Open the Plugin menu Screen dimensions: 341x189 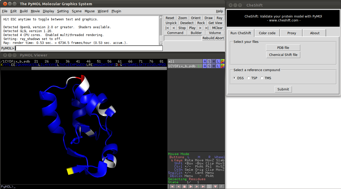pyautogui.click(x=116, y=11)
